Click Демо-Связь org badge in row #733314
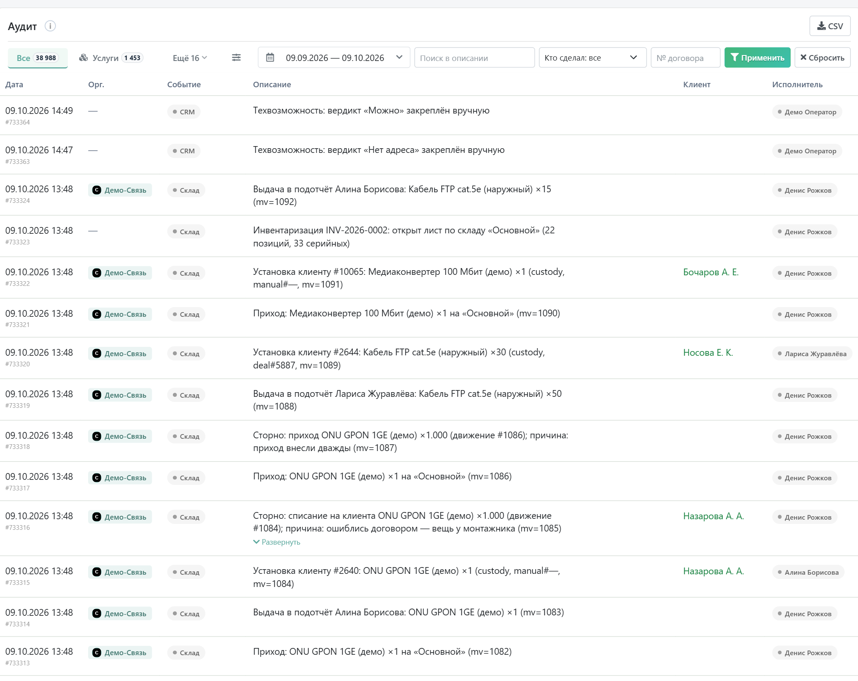 click(120, 614)
